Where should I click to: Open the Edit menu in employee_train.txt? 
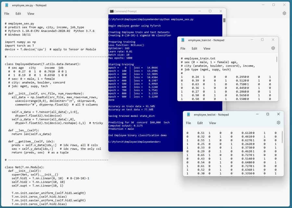194,49
